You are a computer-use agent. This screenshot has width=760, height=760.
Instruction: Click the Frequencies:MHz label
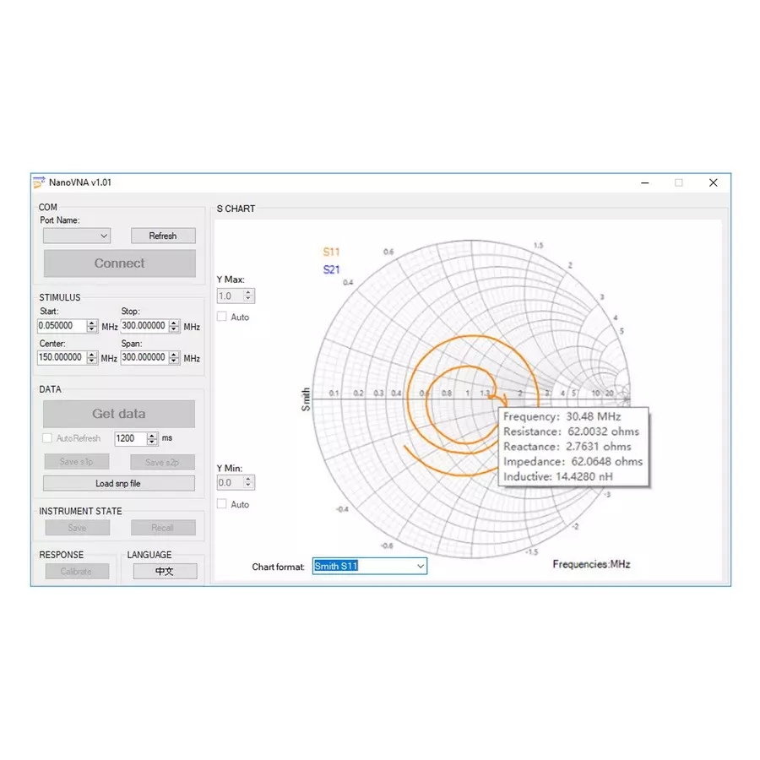tap(591, 564)
